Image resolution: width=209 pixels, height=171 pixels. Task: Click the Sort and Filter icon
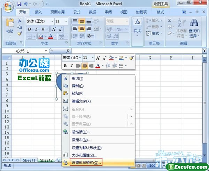pos(181,23)
